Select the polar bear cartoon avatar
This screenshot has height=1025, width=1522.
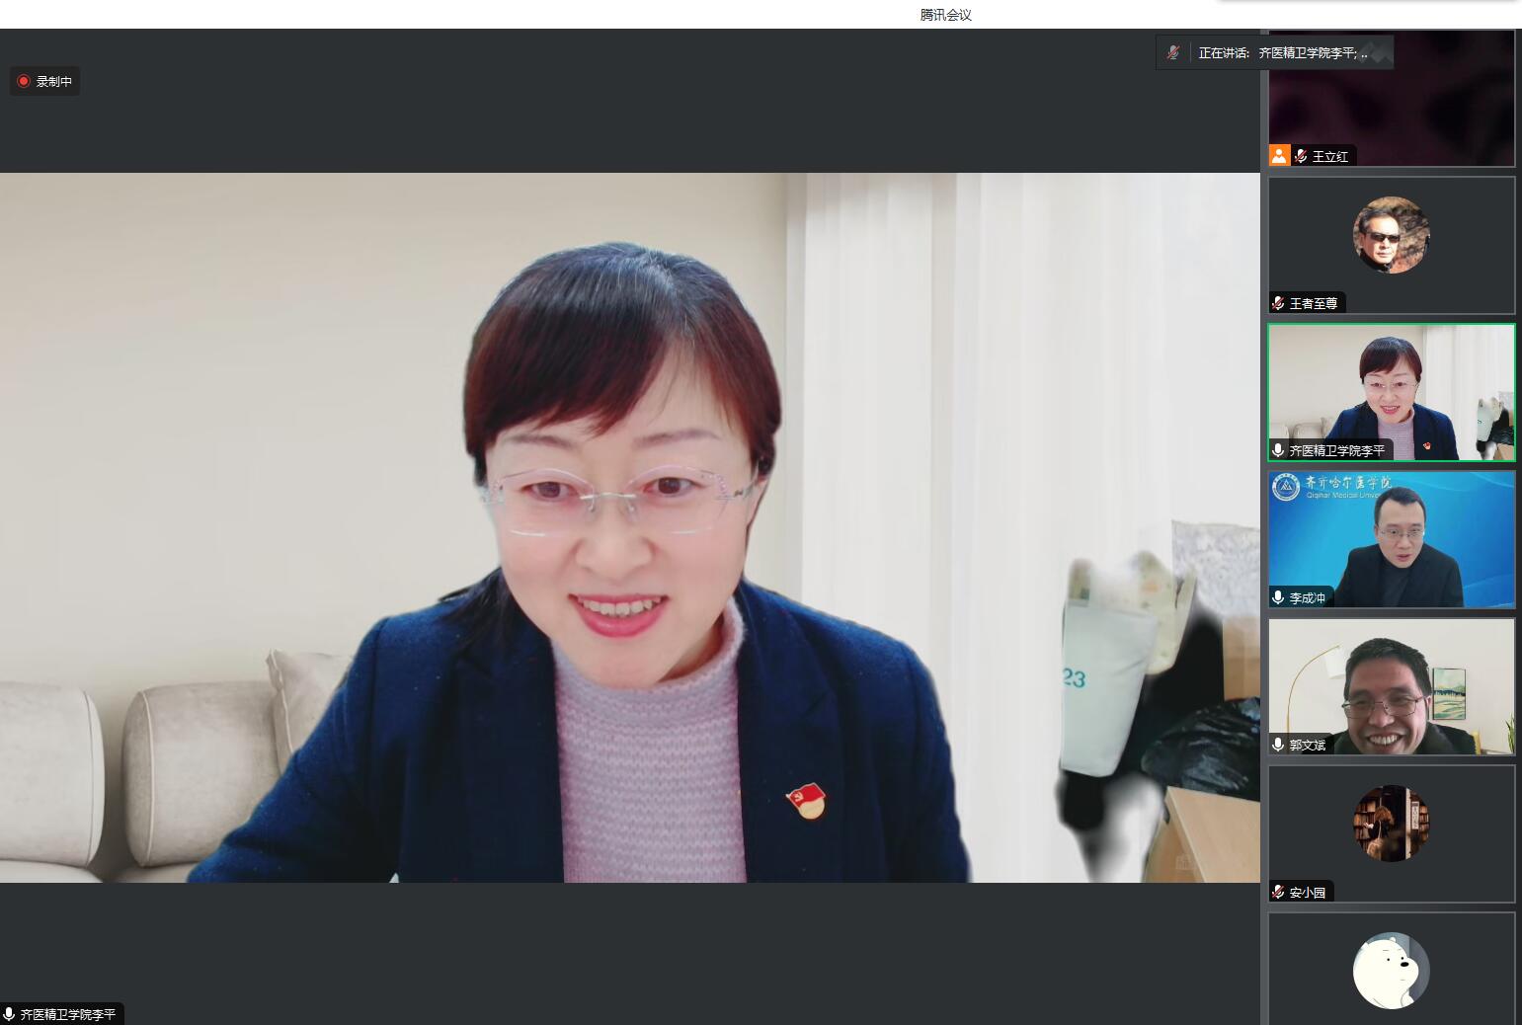pyautogui.click(x=1391, y=970)
